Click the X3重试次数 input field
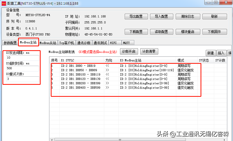Image resolution: width=233 pixels, height=141 pixels. tap(23, 79)
